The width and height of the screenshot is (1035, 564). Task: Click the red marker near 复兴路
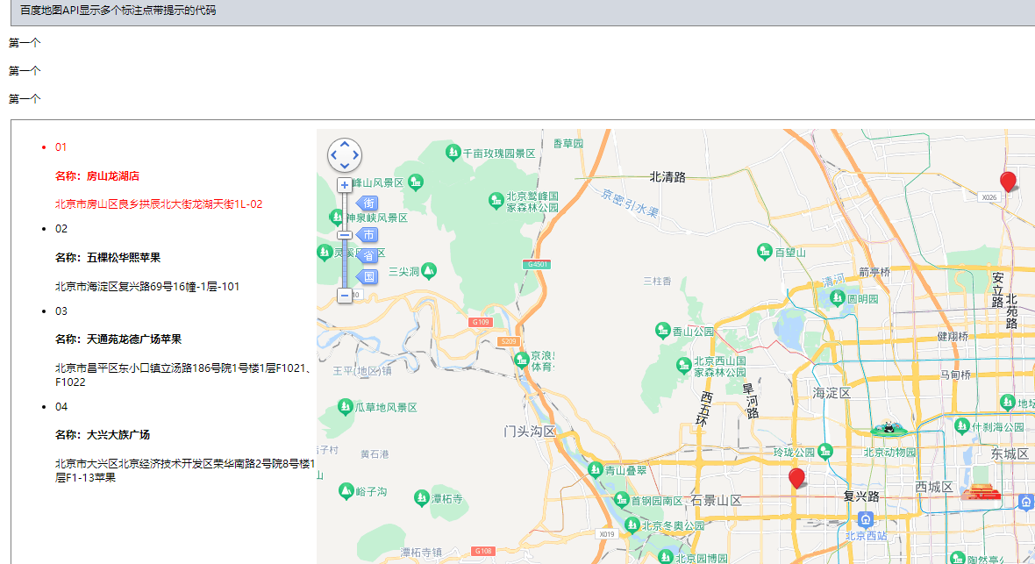796,478
